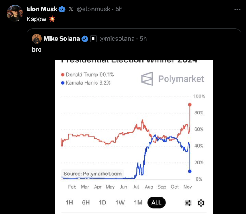Viewport: 246px width, 214px height.
Task: Switch chart to 1D range
Action: pyautogui.click(x=102, y=202)
